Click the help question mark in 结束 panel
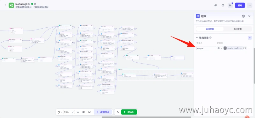 coord(243,16)
